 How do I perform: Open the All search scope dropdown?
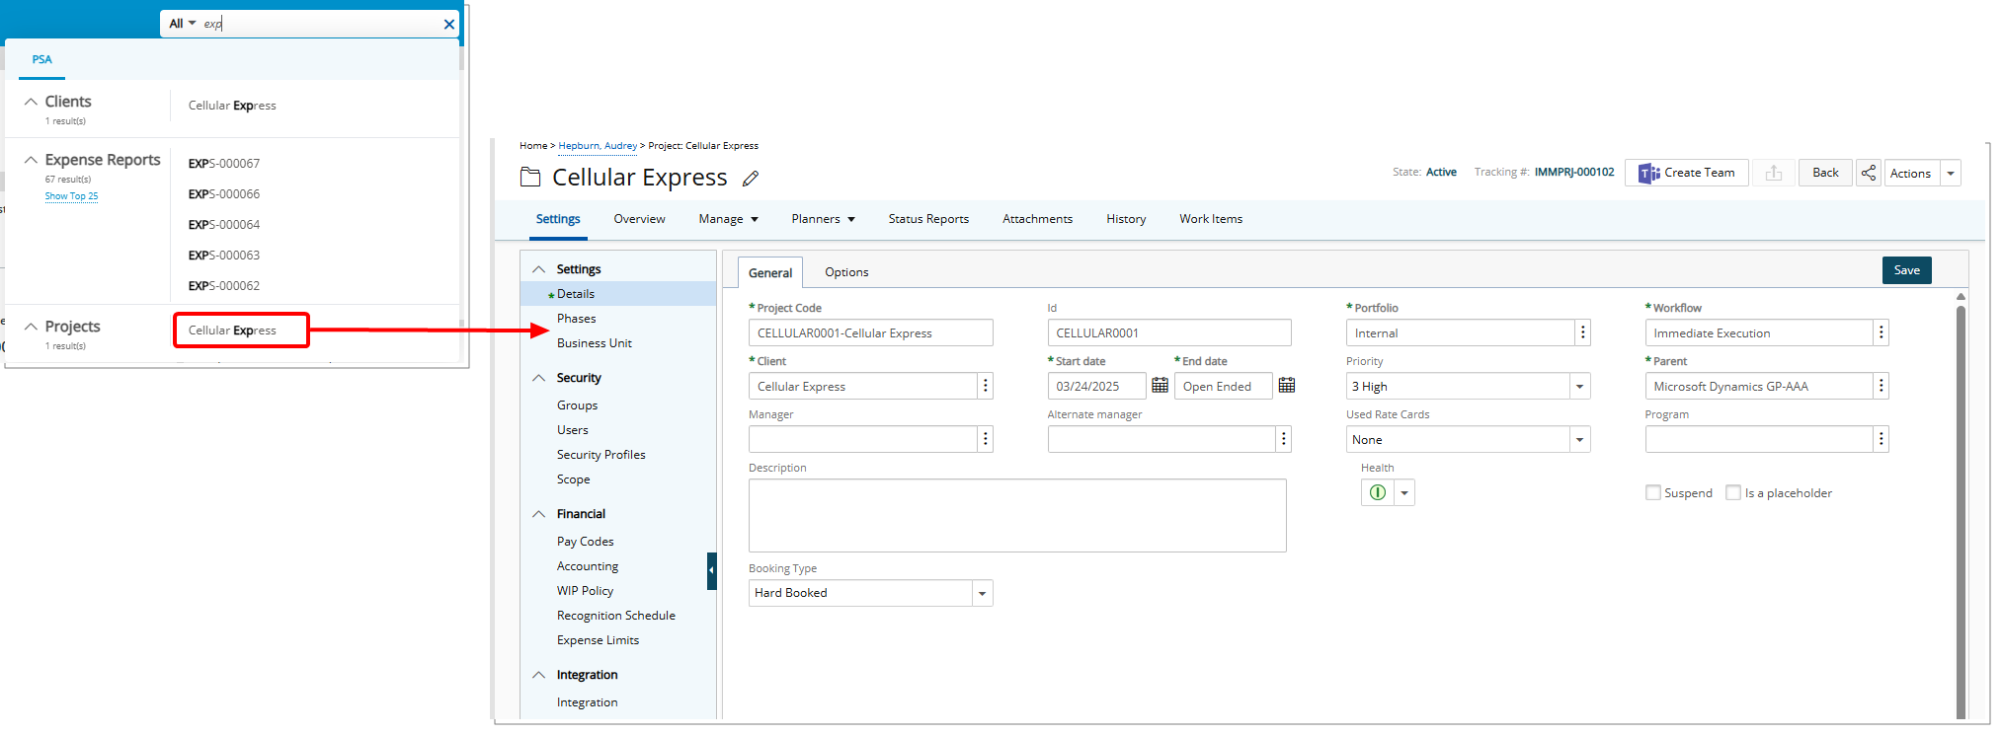182,24
